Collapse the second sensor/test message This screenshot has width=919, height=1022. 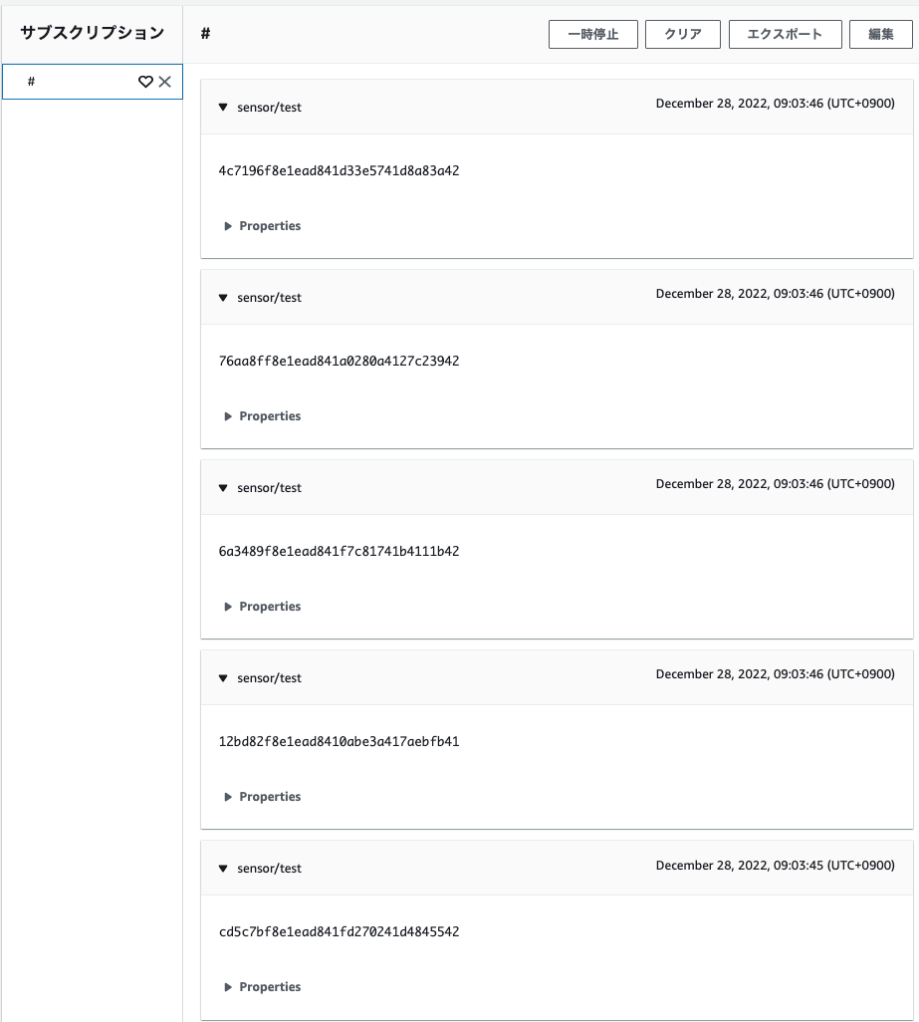point(223,298)
